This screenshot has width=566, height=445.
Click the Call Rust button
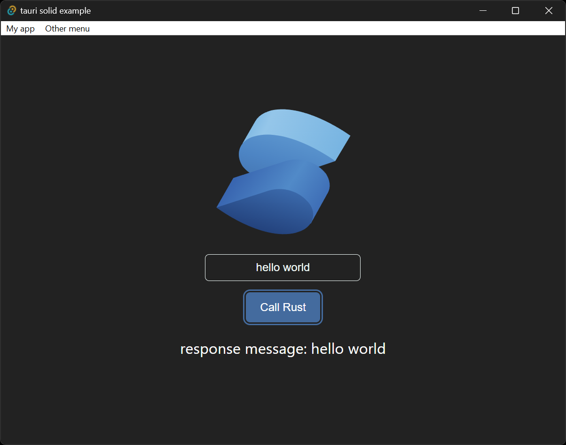coord(283,307)
